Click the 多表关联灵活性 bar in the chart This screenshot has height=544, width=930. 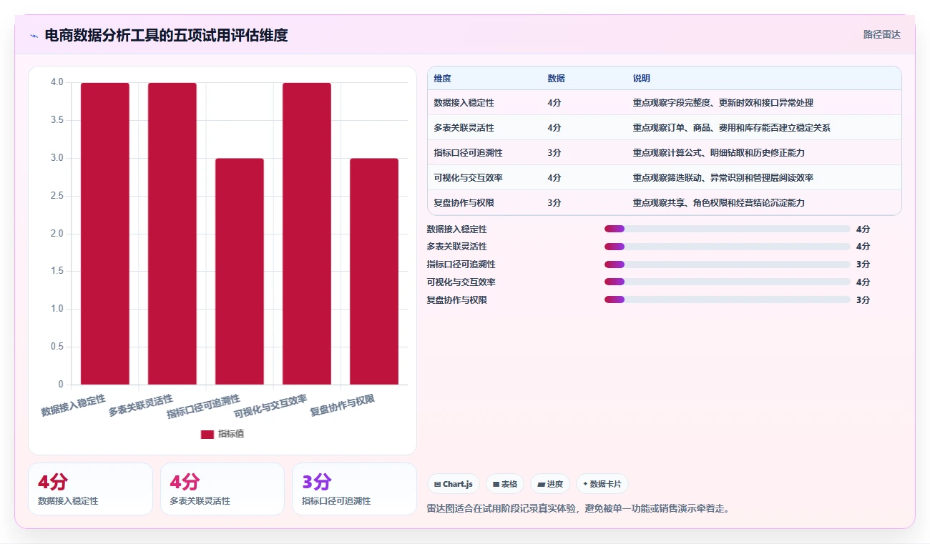(x=172, y=234)
